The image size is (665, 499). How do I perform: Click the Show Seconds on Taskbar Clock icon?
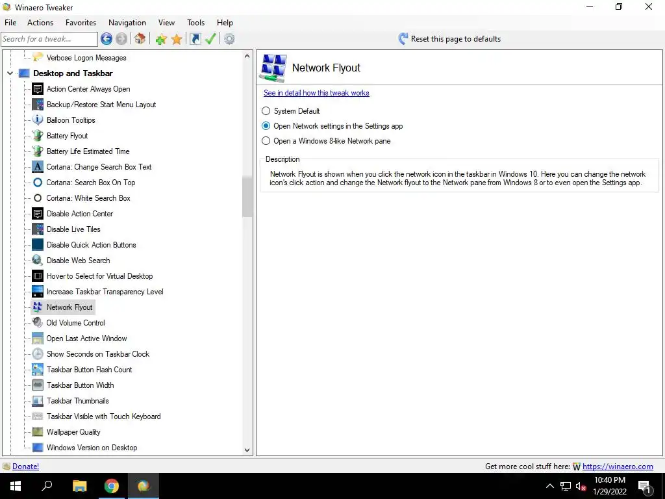(38, 354)
